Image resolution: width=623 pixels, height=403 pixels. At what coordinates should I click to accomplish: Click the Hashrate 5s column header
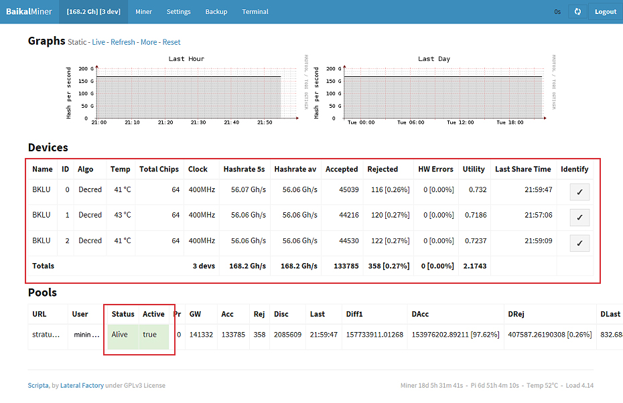pos(244,169)
